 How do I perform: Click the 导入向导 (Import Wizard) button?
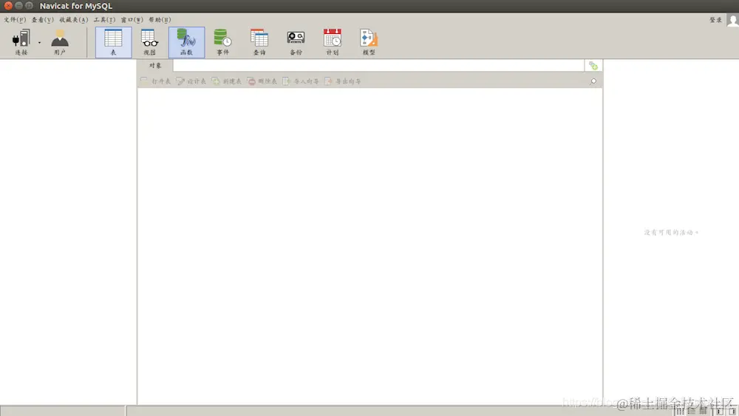[301, 81]
